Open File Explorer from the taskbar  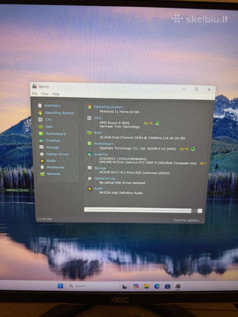(x=147, y=286)
